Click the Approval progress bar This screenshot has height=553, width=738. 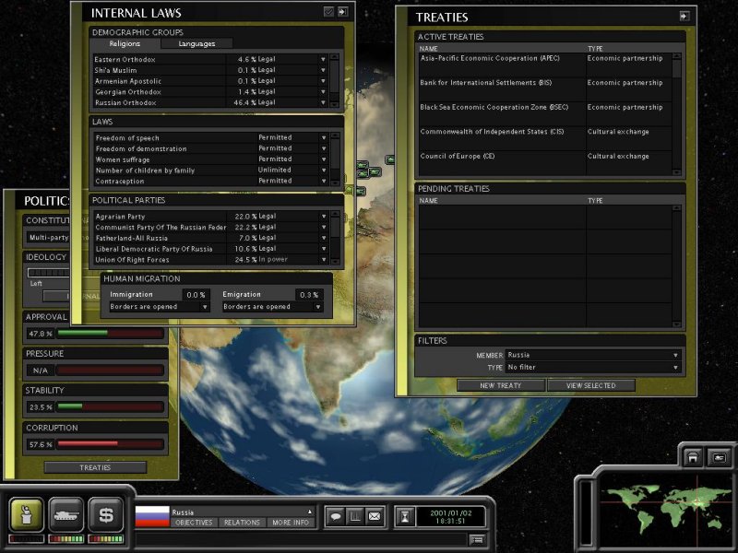pyautogui.click(x=110, y=334)
